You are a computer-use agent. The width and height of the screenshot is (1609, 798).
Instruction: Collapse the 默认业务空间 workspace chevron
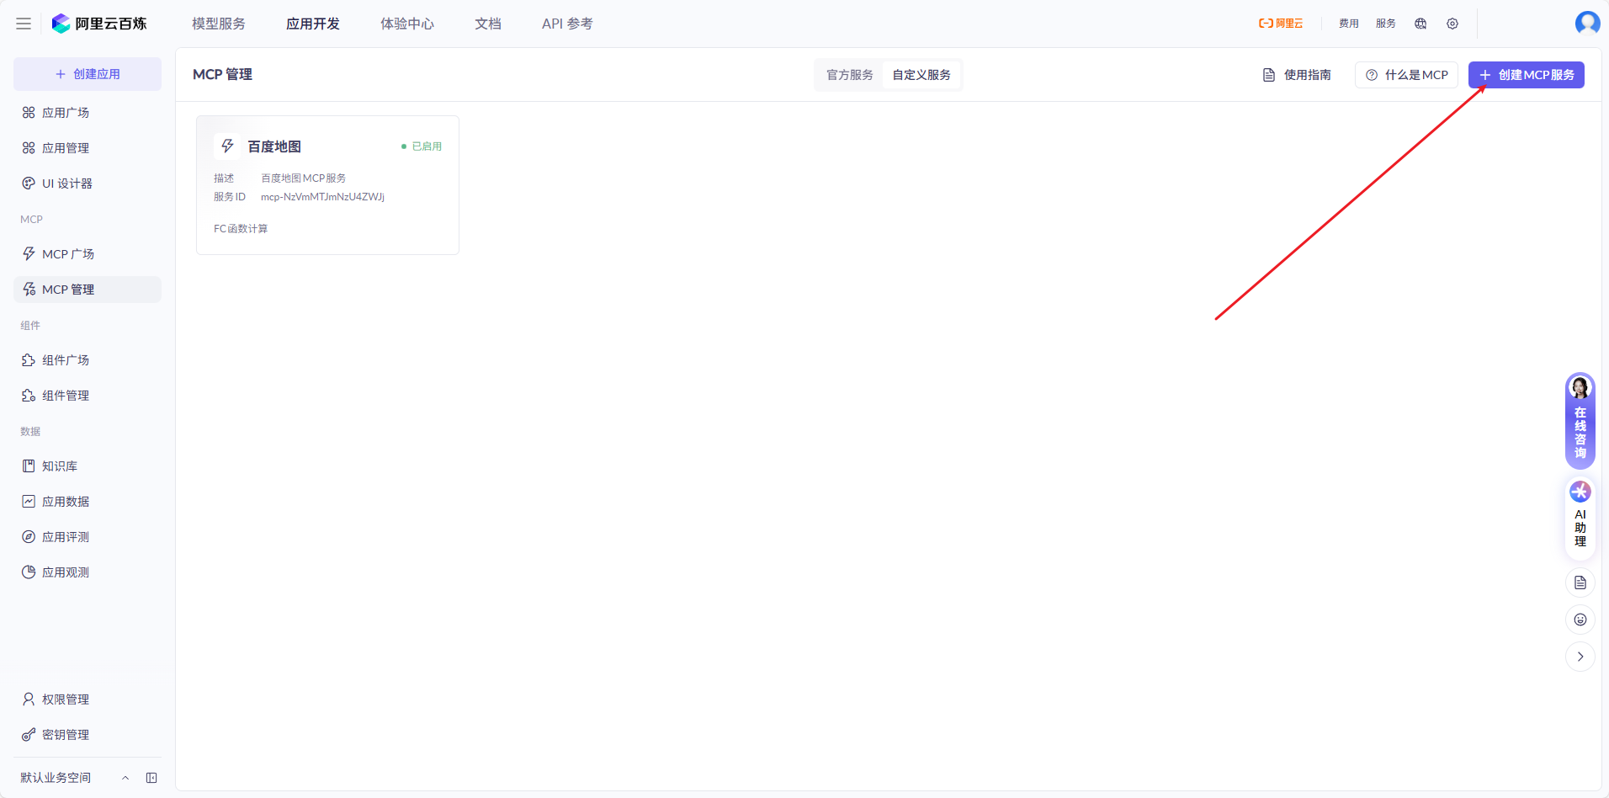(125, 777)
